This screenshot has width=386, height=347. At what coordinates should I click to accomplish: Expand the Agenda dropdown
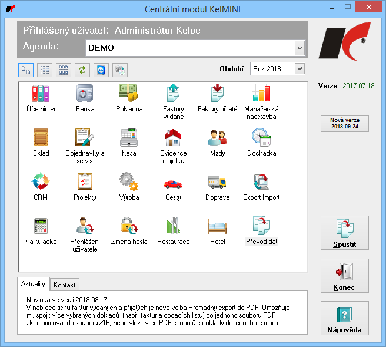click(x=299, y=48)
